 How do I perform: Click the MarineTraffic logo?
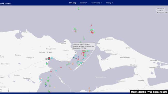5,4
